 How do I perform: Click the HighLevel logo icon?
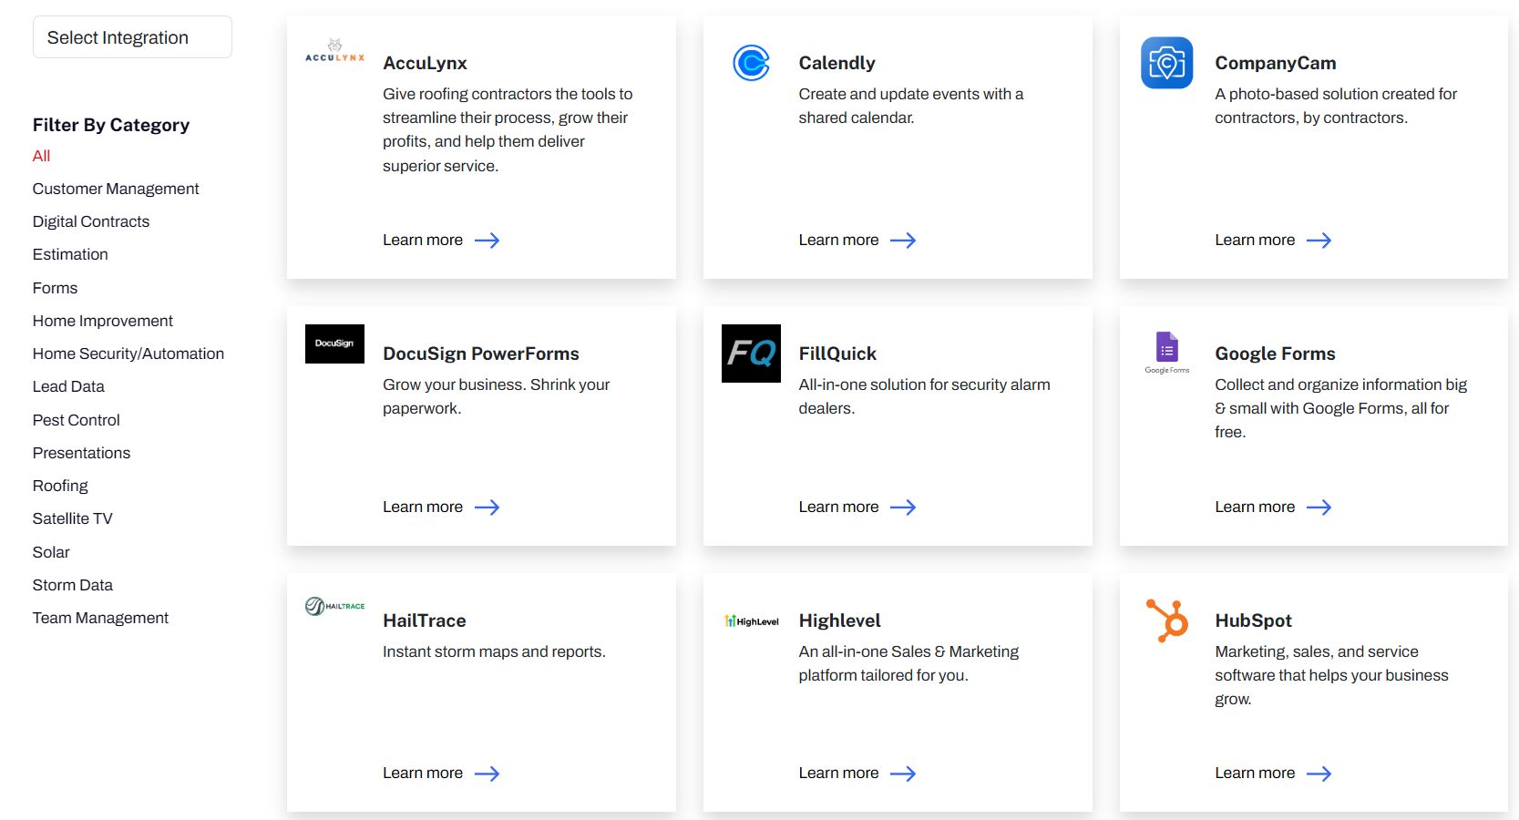pos(751,621)
